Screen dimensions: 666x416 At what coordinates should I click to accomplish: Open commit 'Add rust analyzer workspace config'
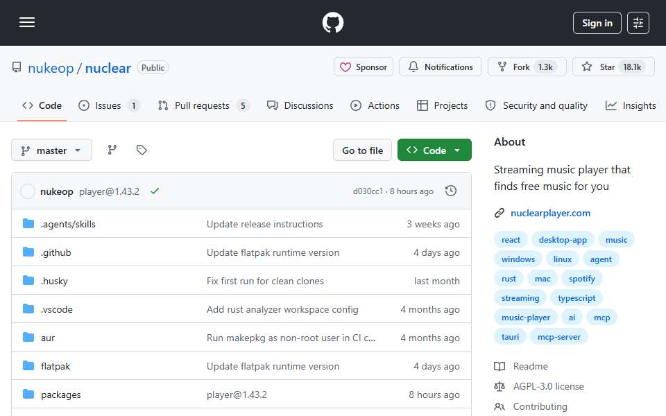tap(282, 309)
